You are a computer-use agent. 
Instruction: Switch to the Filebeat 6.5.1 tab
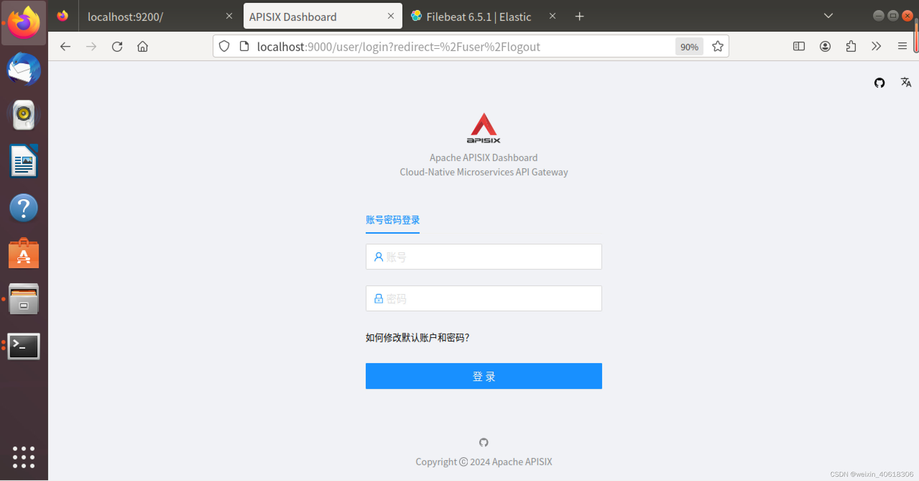[478, 16]
